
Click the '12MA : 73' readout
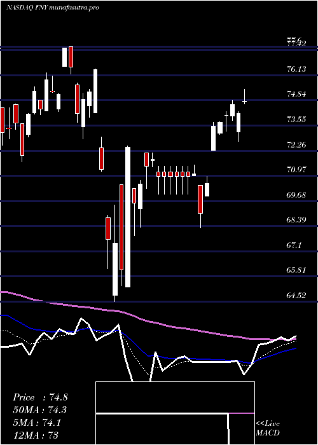(x=36, y=435)
